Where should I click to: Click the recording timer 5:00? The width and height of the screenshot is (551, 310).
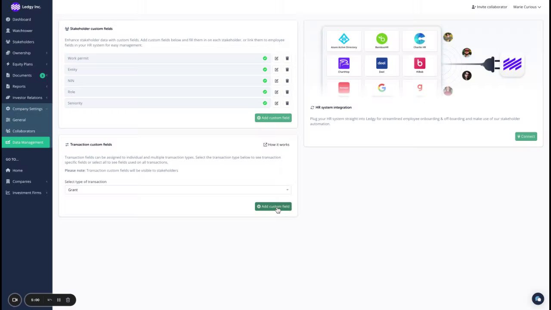tap(35, 300)
